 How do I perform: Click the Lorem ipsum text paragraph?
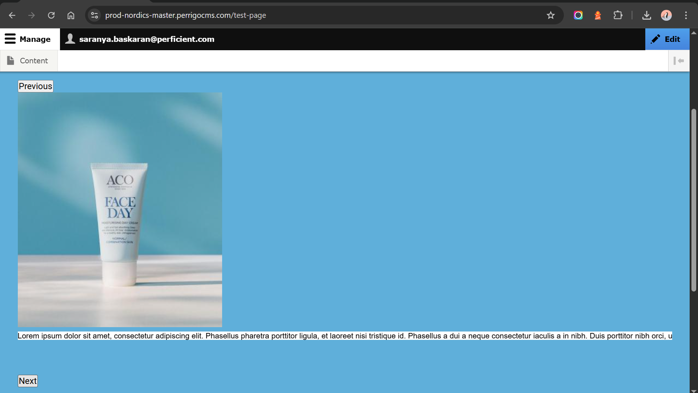[345, 336]
